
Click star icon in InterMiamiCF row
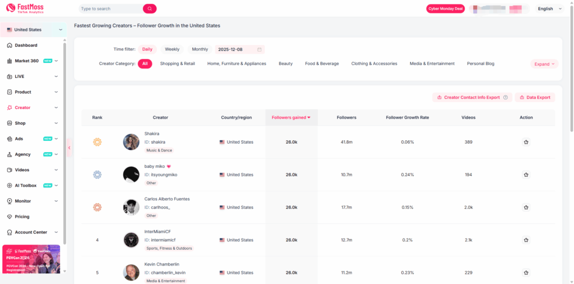(526, 240)
